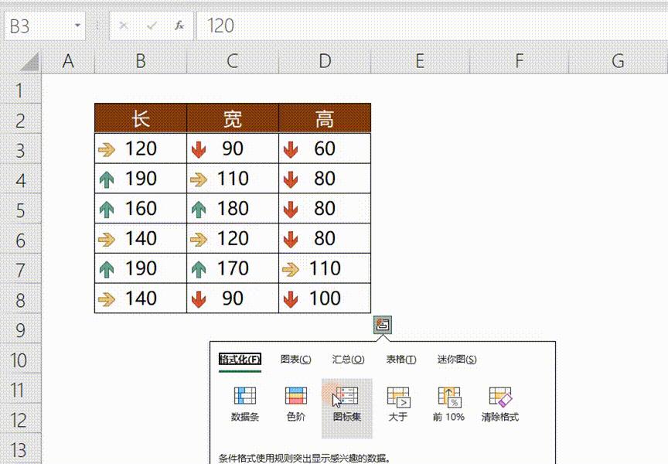Open the Name Box dropdown arrow
The height and width of the screenshot is (464, 668).
pos(77,25)
